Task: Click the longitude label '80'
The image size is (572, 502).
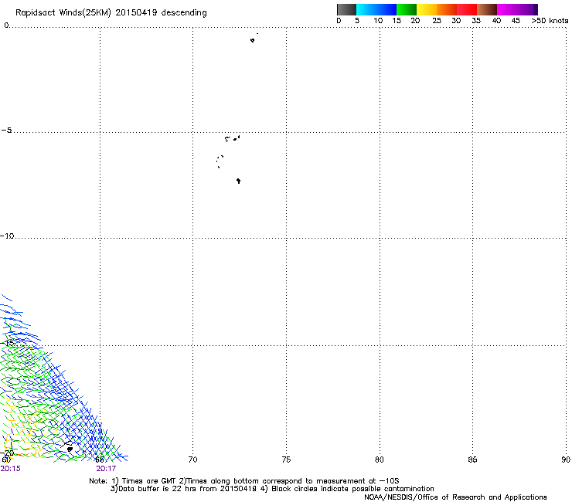Action: [380, 460]
